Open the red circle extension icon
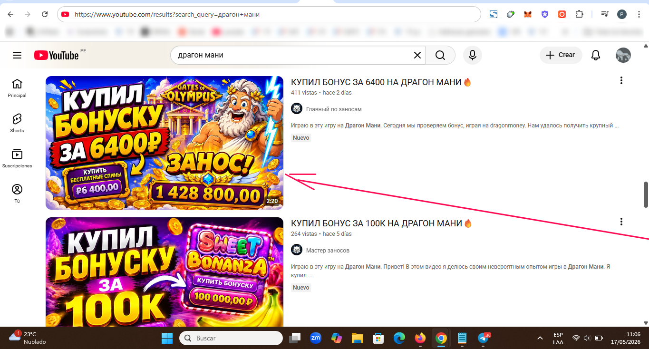 click(x=562, y=14)
